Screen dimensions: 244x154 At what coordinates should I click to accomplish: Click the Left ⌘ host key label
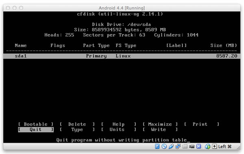(x=225, y=146)
